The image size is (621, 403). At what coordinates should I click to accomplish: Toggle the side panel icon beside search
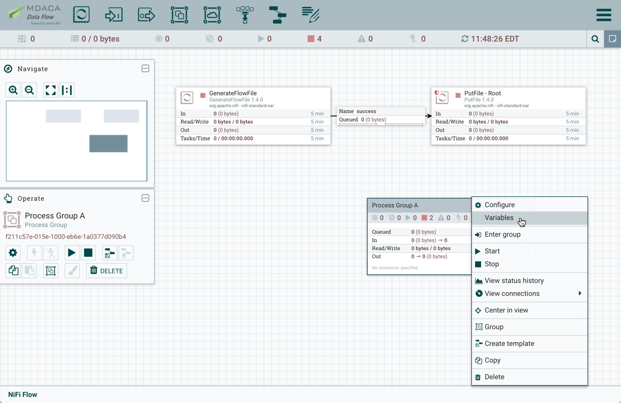[x=612, y=39]
